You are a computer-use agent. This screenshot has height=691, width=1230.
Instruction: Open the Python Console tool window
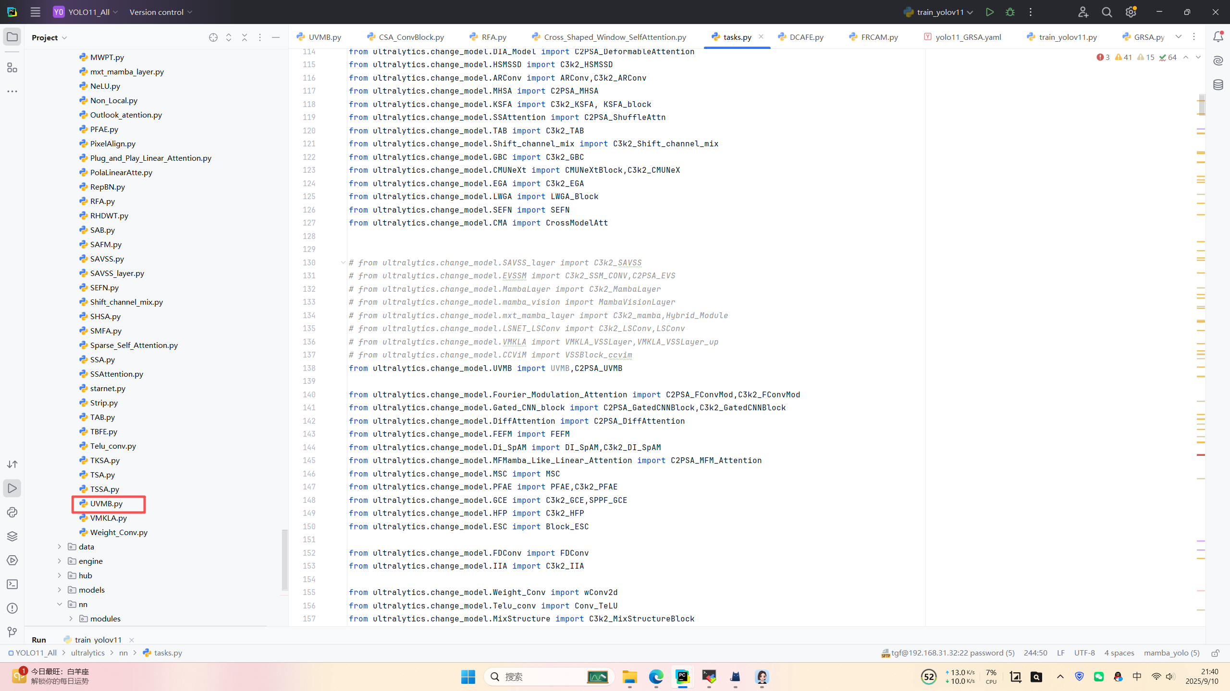point(12,512)
